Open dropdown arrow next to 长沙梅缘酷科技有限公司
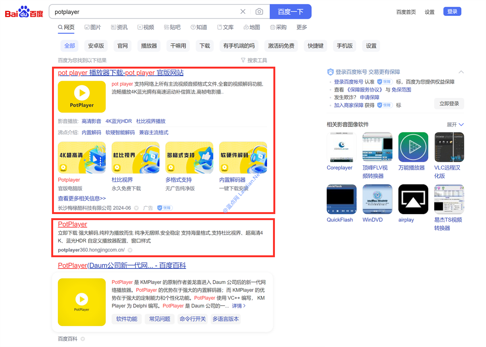The height and width of the screenshot is (347, 486). pos(136,208)
